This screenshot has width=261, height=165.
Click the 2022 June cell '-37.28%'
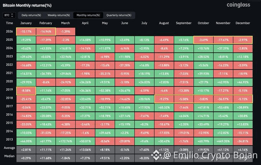124,65
